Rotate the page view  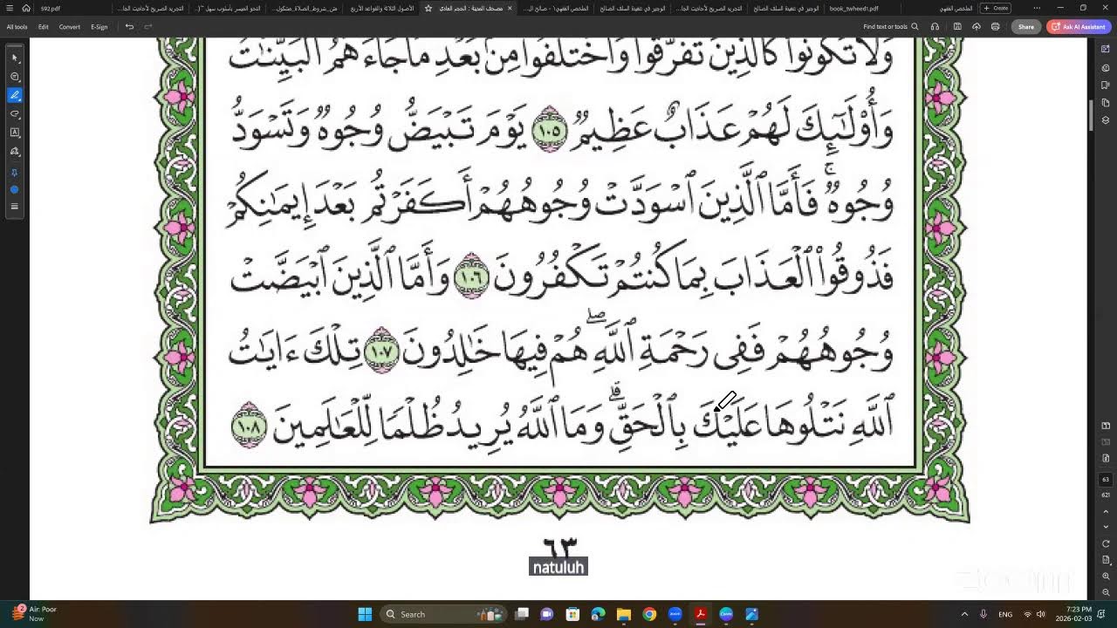tap(1106, 544)
